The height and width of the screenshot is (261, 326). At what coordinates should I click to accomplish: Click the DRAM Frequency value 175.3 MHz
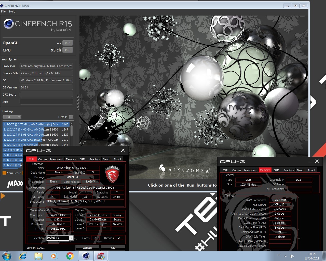[280, 200]
